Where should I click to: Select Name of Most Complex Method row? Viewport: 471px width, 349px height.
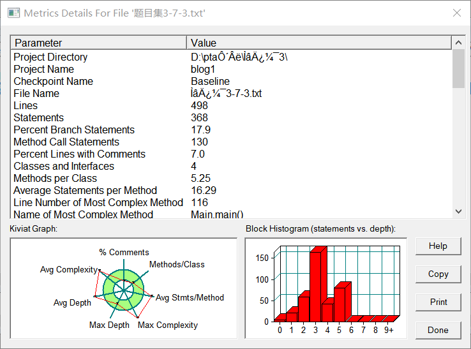click(231, 214)
